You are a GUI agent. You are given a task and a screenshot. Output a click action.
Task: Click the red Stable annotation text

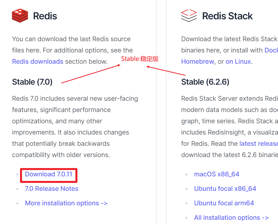140,59
